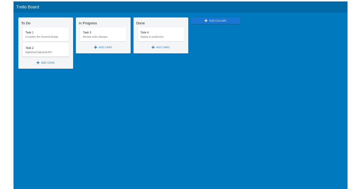Viewport: 361px width, 189px height.
Task: Select the Task 3 card
Action: click(x=103, y=34)
